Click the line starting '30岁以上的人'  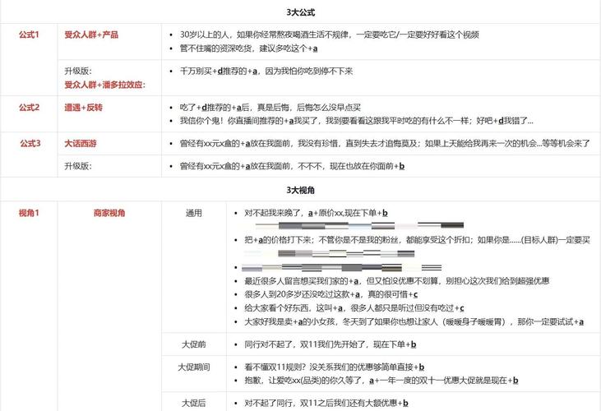(329, 35)
